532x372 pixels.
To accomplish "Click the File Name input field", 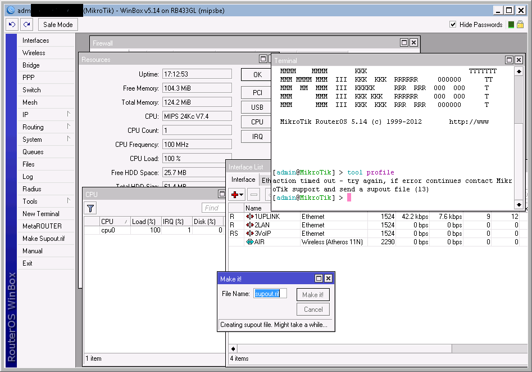I will coord(270,294).
